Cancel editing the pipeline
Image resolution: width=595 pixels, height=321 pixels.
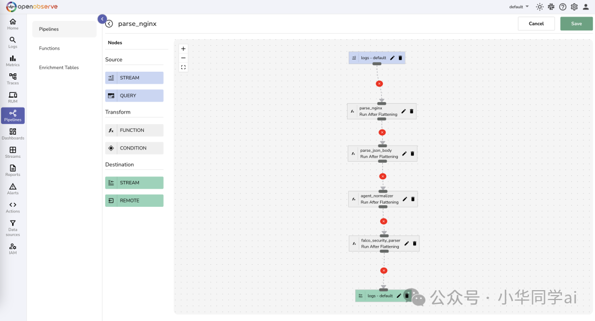[536, 24]
